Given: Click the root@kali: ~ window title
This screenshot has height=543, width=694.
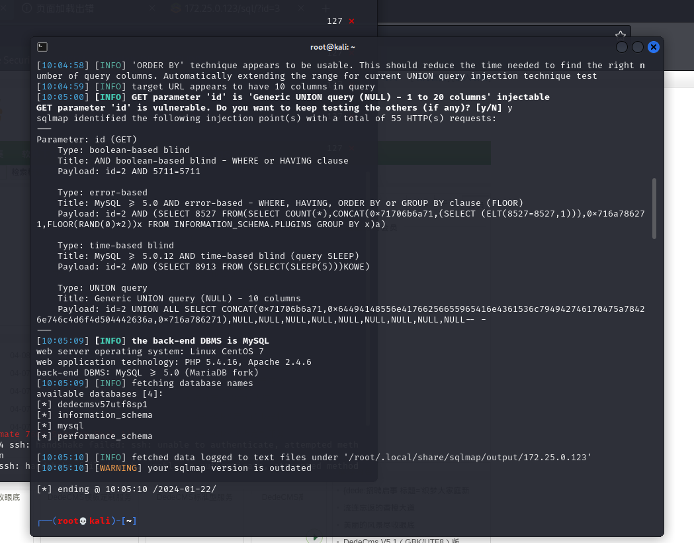Looking at the screenshot, I should [x=332, y=47].
